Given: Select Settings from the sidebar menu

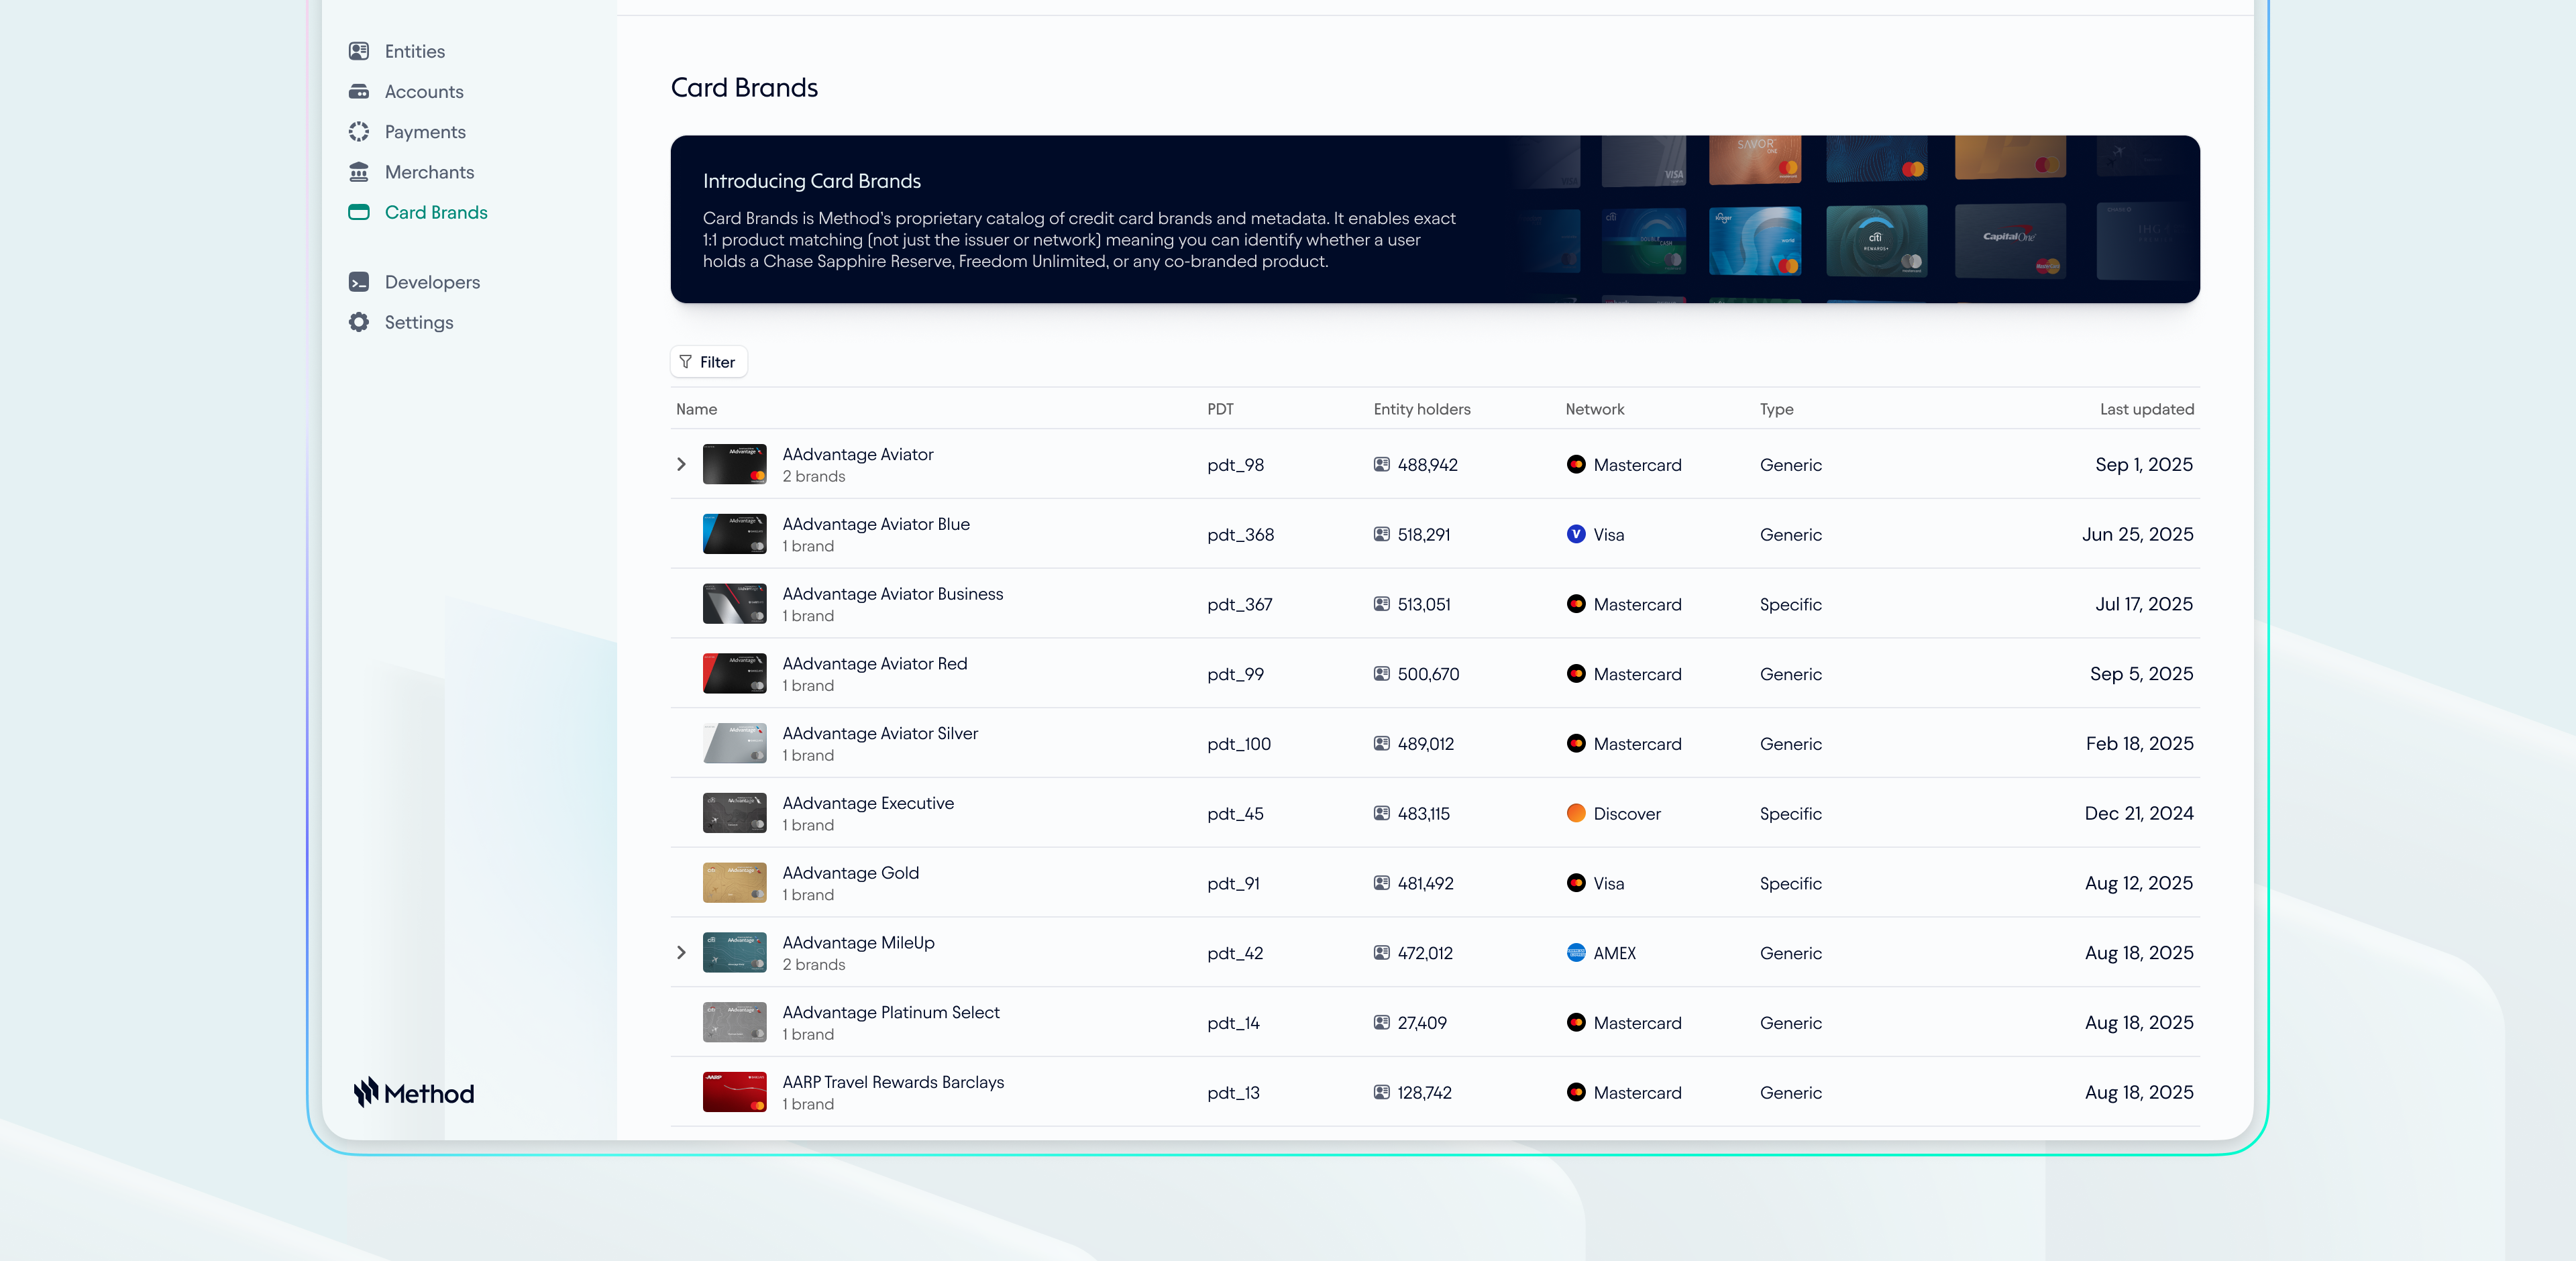Looking at the screenshot, I should [x=419, y=322].
